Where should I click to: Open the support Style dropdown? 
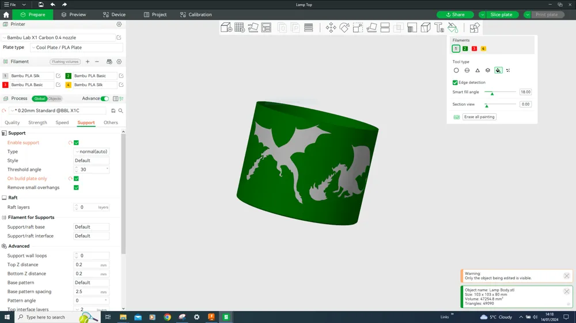pos(92,160)
